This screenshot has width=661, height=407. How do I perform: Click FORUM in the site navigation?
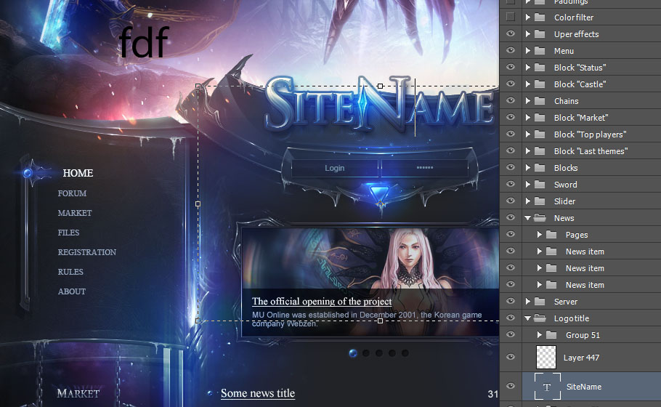click(72, 193)
